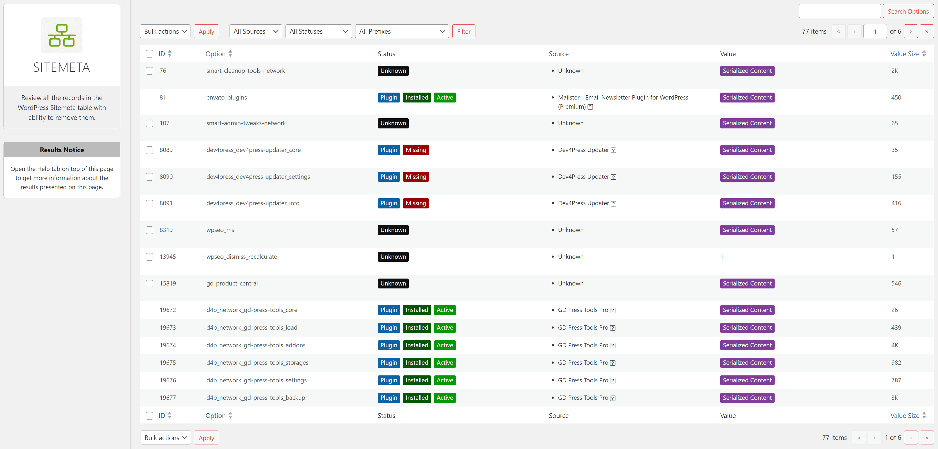Expand the All Prefixes dropdown
The height and width of the screenshot is (449, 938).
[x=402, y=31]
